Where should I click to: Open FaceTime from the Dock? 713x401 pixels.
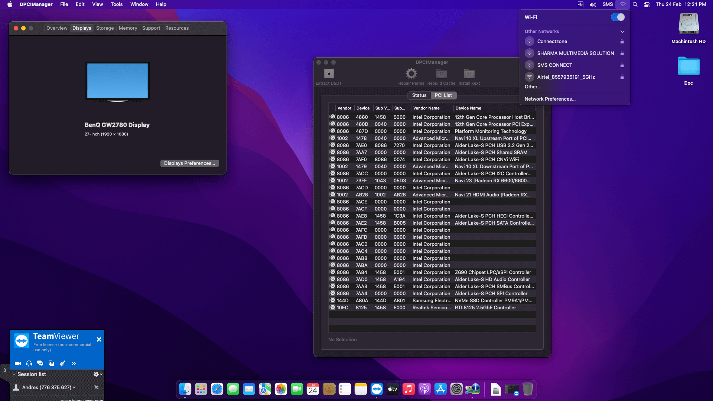click(297, 389)
